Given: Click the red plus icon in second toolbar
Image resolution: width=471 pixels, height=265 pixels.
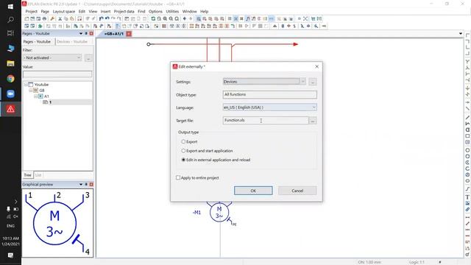Looking at the screenshot, I should pos(288,26).
